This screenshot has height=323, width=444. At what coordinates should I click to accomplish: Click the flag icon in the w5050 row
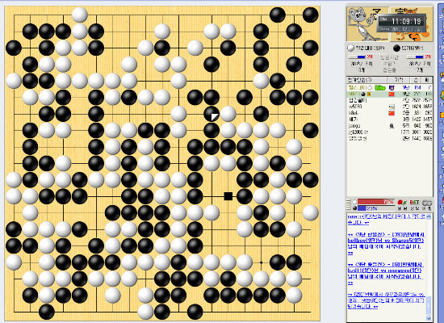click(392, 107)
